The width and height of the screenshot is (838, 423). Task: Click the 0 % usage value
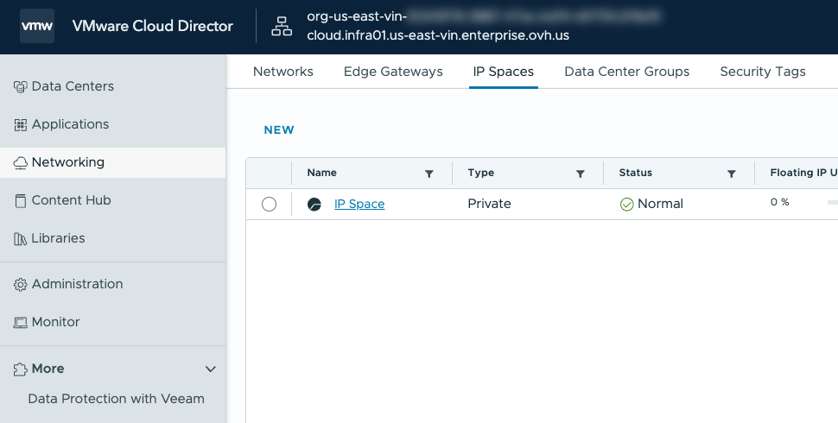780,202
